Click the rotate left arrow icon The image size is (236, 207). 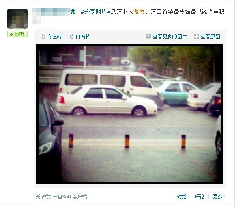(43, 36)
